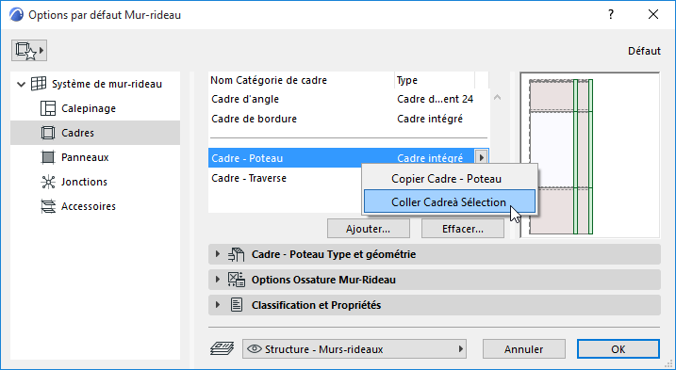Click the Calepinage scheme icon
Viewport: 676px width, 370px height.
click(x=48, y=108)
